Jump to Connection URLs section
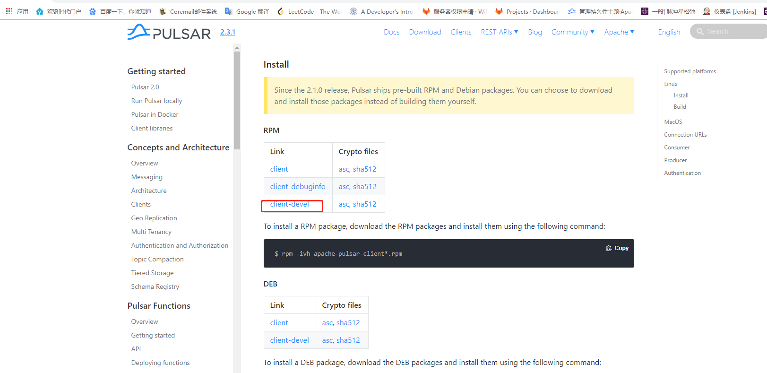This screenshot has width=767, height=373. pos(685,135)
